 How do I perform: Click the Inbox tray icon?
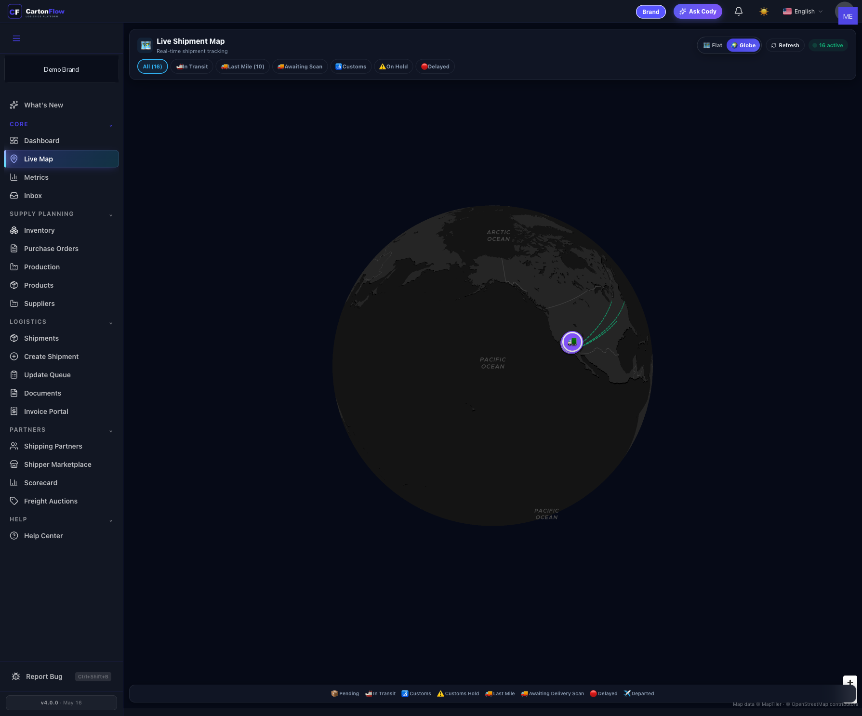[x=14, y=196]
